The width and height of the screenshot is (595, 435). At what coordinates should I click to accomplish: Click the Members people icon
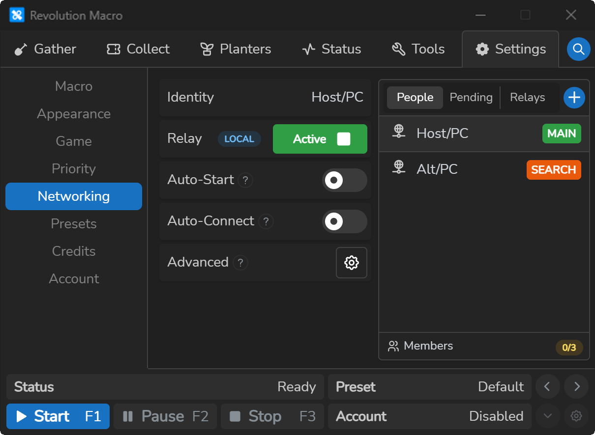click(393, 346)
